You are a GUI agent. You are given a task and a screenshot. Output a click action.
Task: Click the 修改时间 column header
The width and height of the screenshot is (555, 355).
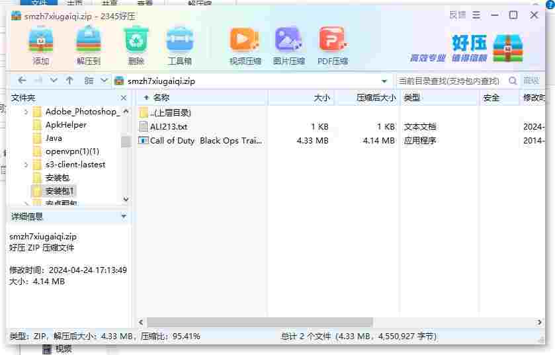click(x=533, y=98)
